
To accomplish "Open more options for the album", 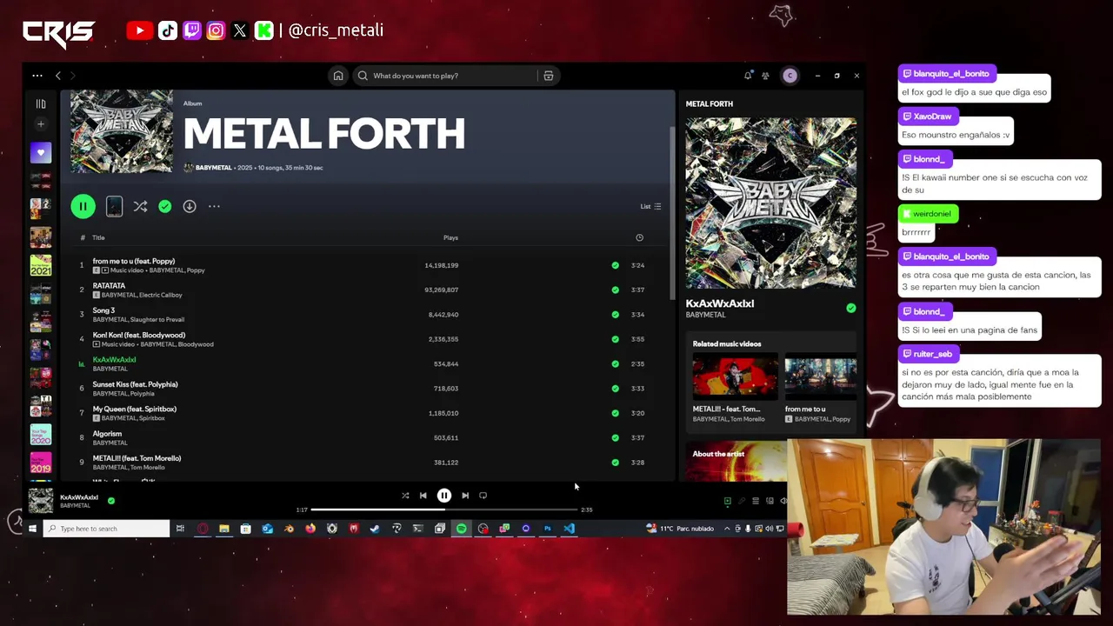I will coord(214,206).
